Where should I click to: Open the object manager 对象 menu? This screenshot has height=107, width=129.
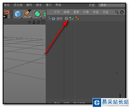[x=86, y=12]
